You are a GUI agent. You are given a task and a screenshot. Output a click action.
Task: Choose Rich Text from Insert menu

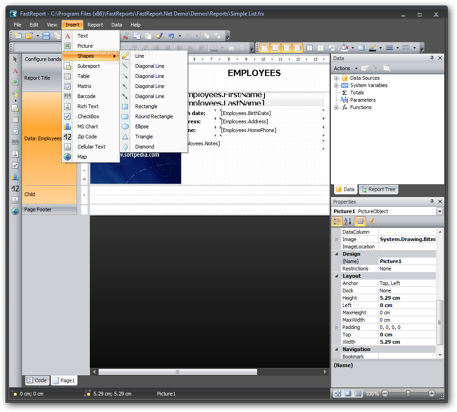point(91,106)
